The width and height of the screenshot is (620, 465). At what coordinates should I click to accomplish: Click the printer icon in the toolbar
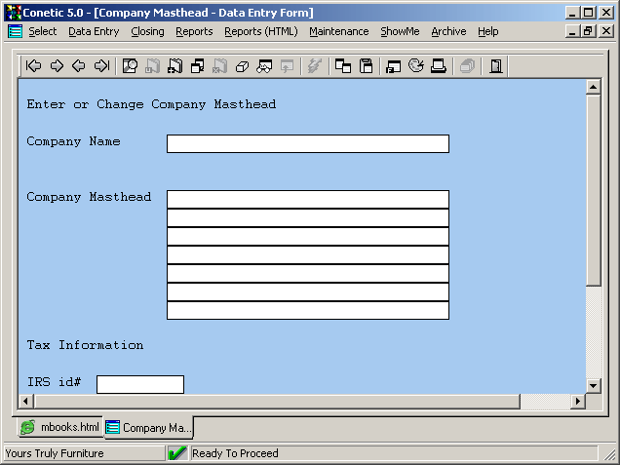coord(439,66)
